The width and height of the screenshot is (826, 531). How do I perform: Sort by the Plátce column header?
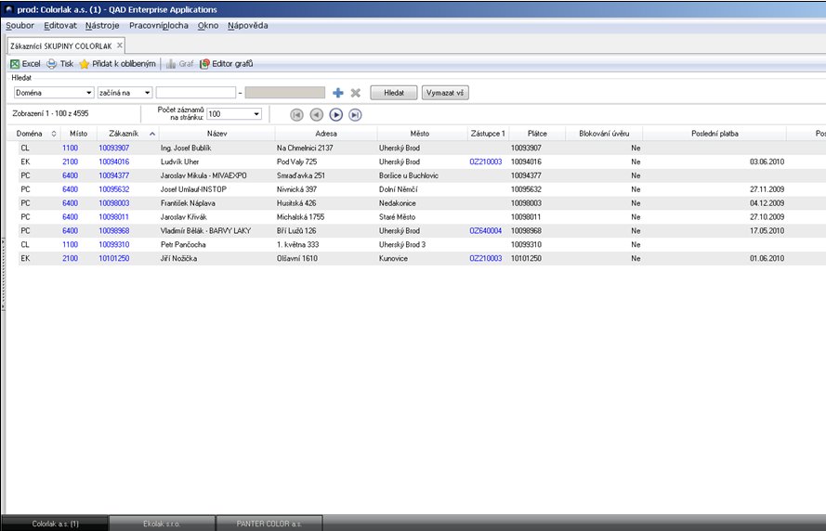pyautogui.click(x=537, y=134)
